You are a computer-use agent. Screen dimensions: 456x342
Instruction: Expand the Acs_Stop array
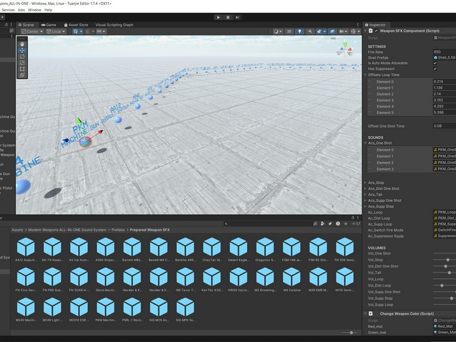click(365, 182)
